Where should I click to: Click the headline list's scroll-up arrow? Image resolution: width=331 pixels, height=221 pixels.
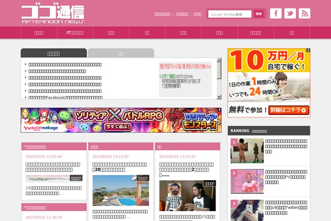(219, 60)
